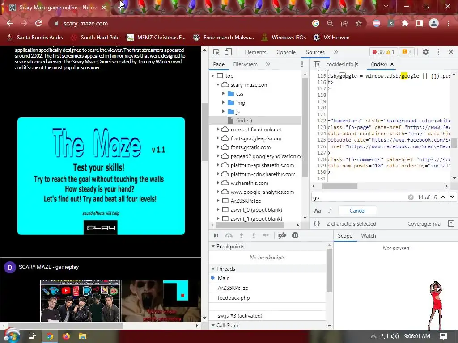Share this page via share icon
The image size is (458, 343).
click(x=344, y=23)
